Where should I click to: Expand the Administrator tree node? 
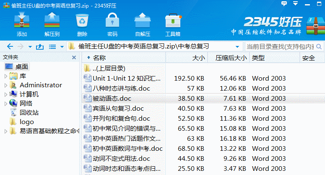(5, 85)
